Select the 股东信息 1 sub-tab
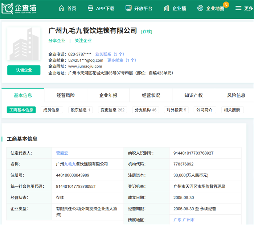Screen dimensions: 254x225 pyautogui.click(x=81, y=110)
